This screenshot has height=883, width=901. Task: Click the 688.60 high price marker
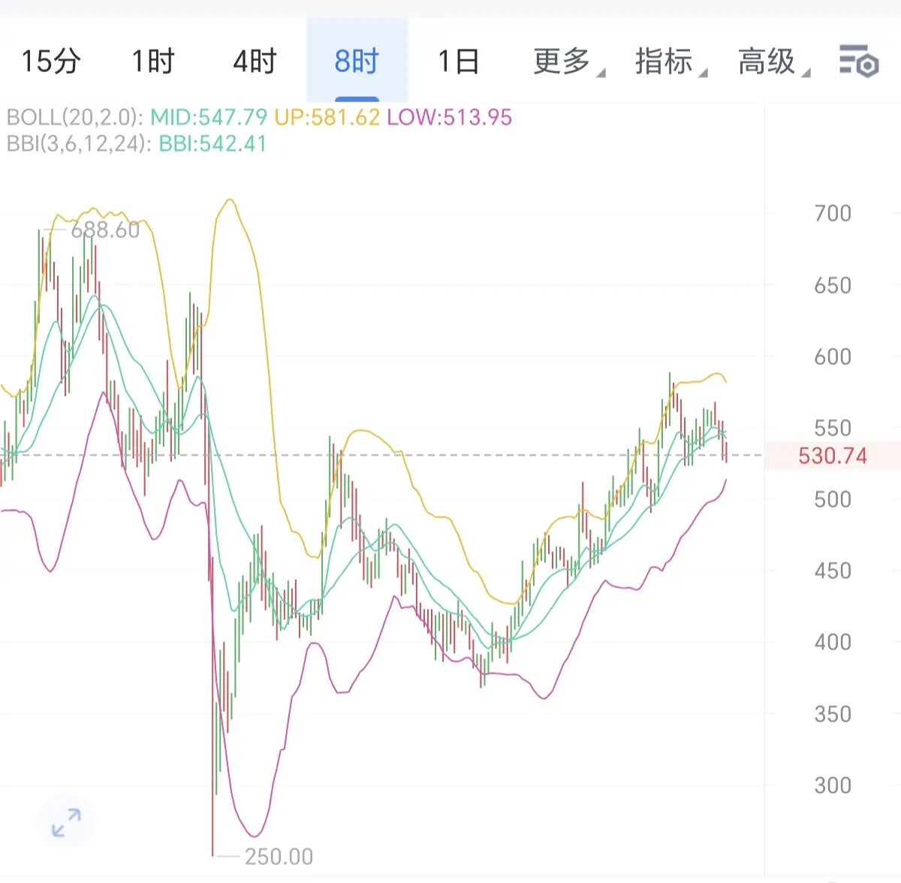(x=105, y=230)
